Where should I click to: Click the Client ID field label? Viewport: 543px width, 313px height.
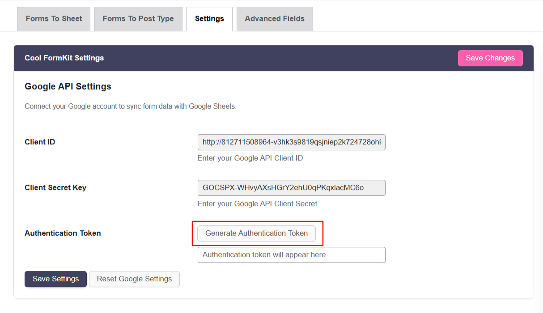40,142
